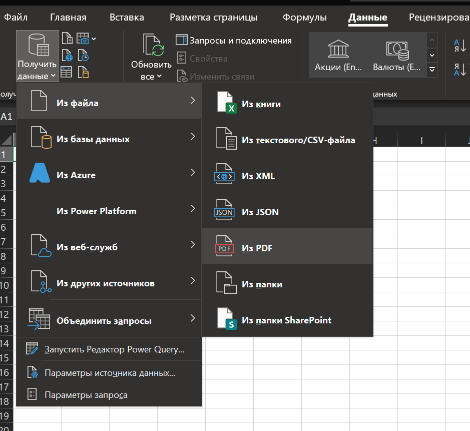
Task: Click the Name Box showing A1
Action: tap(8, 117)
